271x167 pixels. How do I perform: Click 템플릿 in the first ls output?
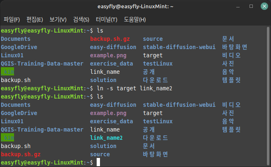coord(231,80)
